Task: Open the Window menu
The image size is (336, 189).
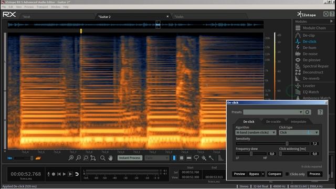Action: pyautogui.click(x=56, y=7)
